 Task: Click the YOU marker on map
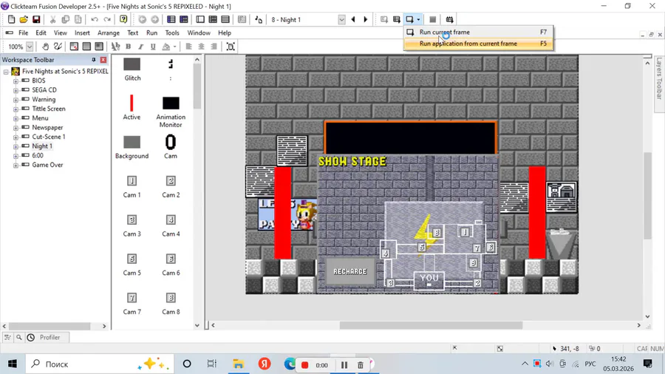(429, 281)
